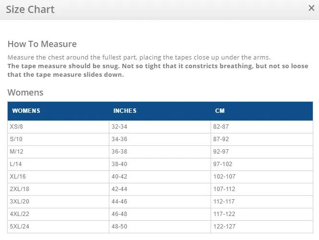The image size is (319, 240).
Task: Select the 4XL/22 size cell
Action: pos(58,214)
